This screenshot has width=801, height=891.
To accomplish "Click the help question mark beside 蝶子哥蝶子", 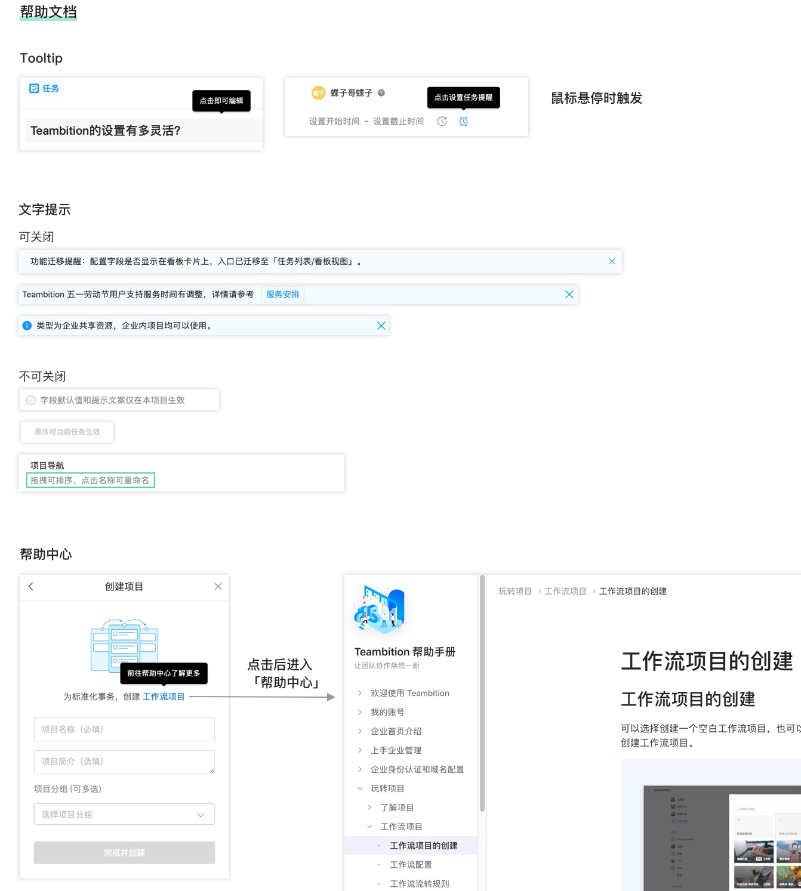I will [x=381, y=93].
